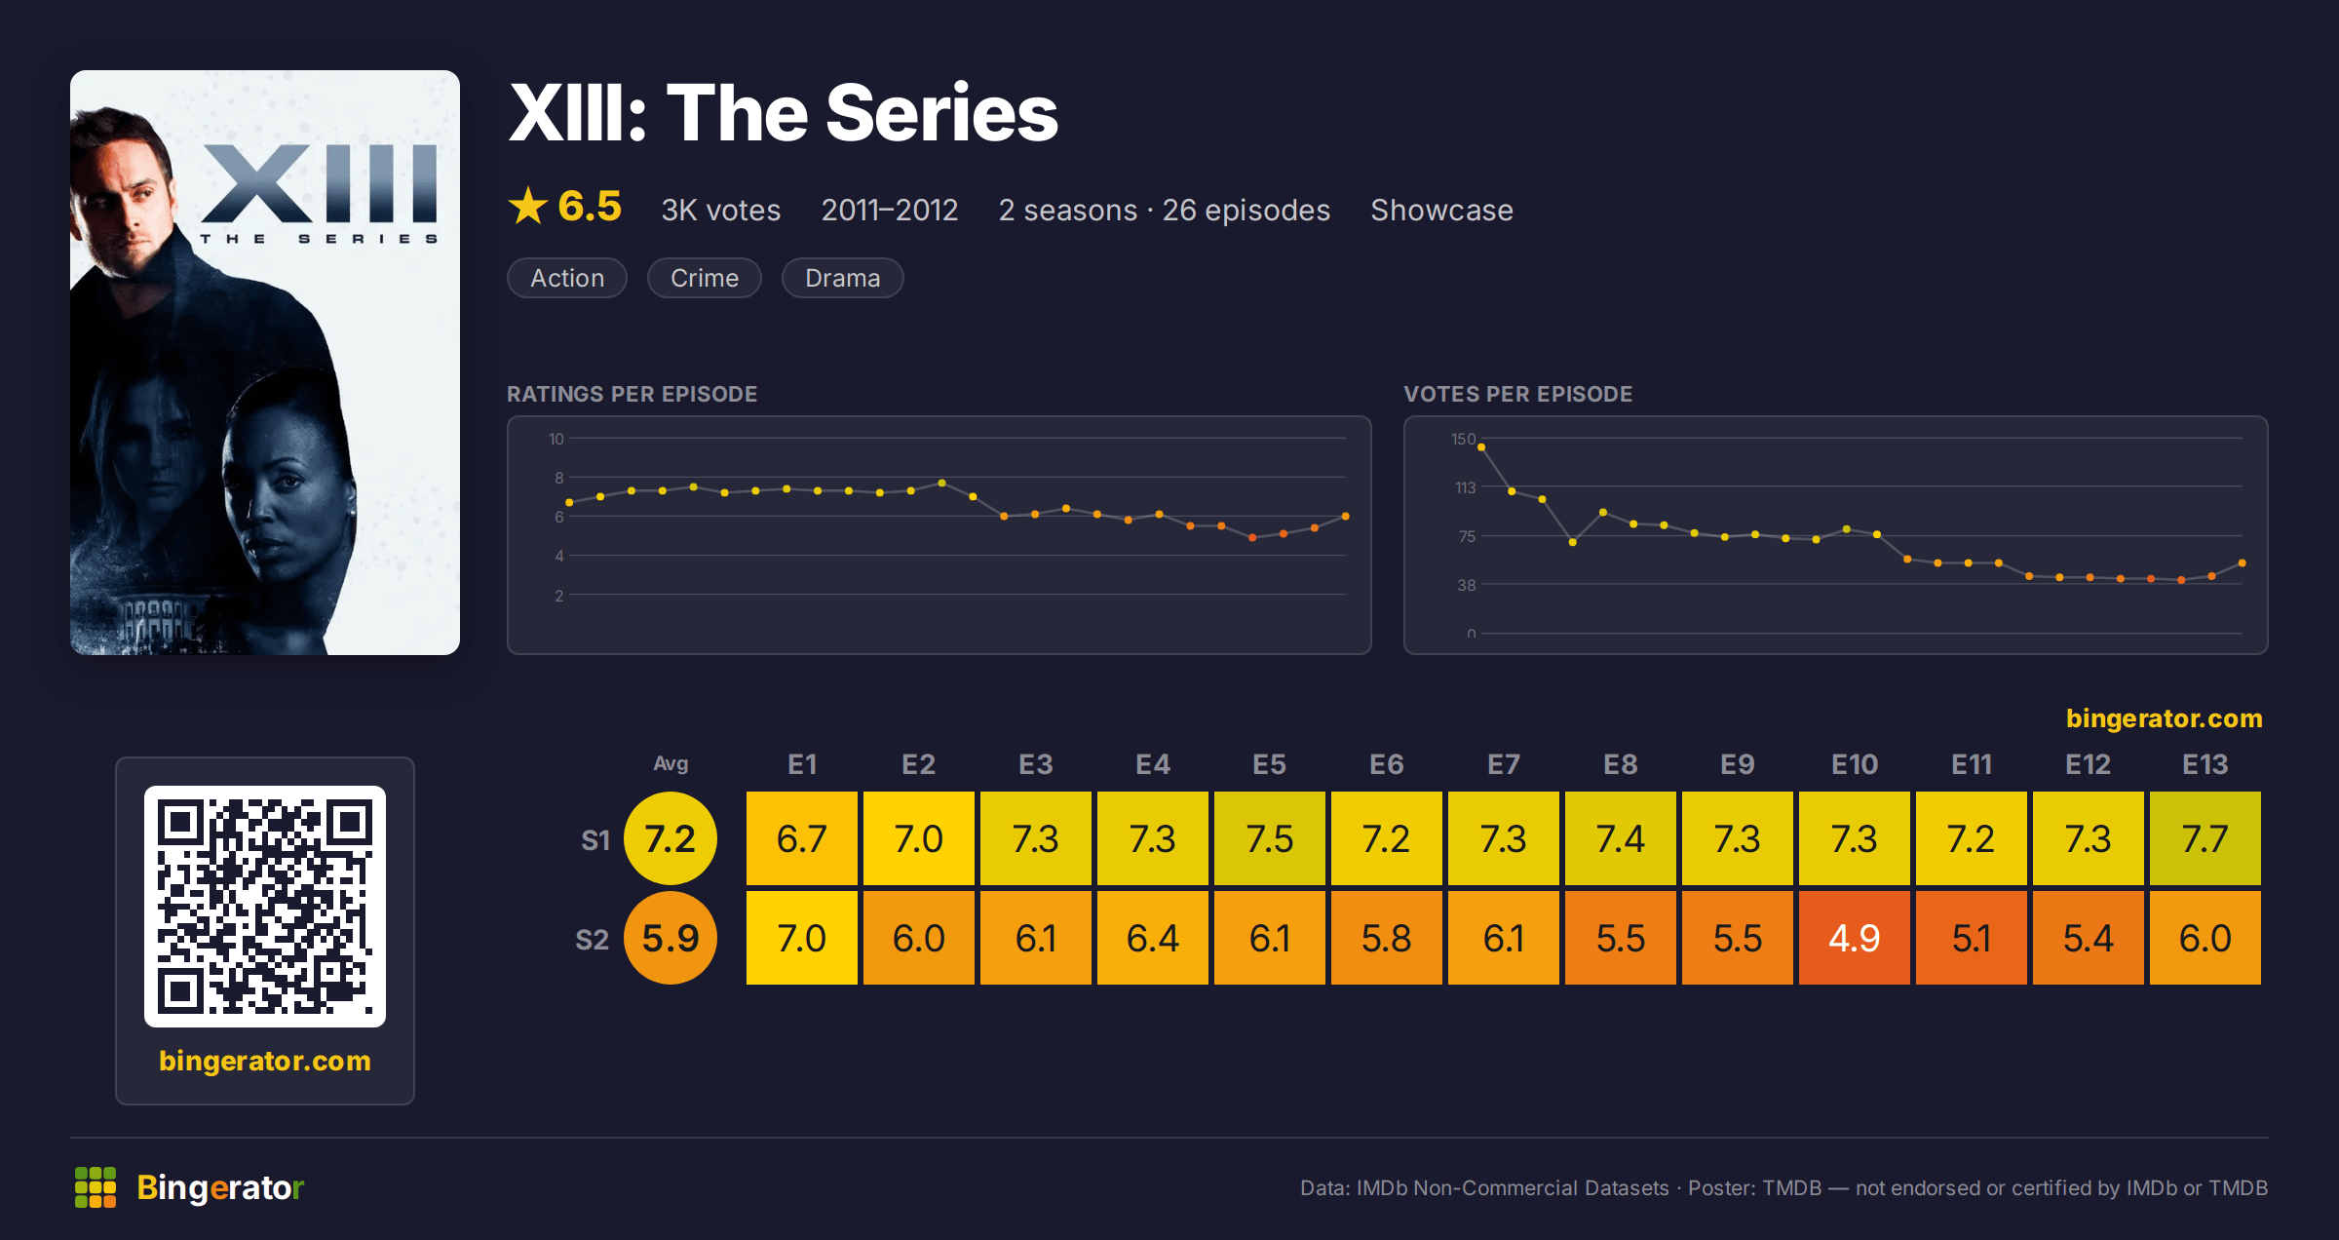Click the XIII: The Series poster
Viewport: 2339px width, 1240px height.
pyautogui.click(x=265, y=363)
